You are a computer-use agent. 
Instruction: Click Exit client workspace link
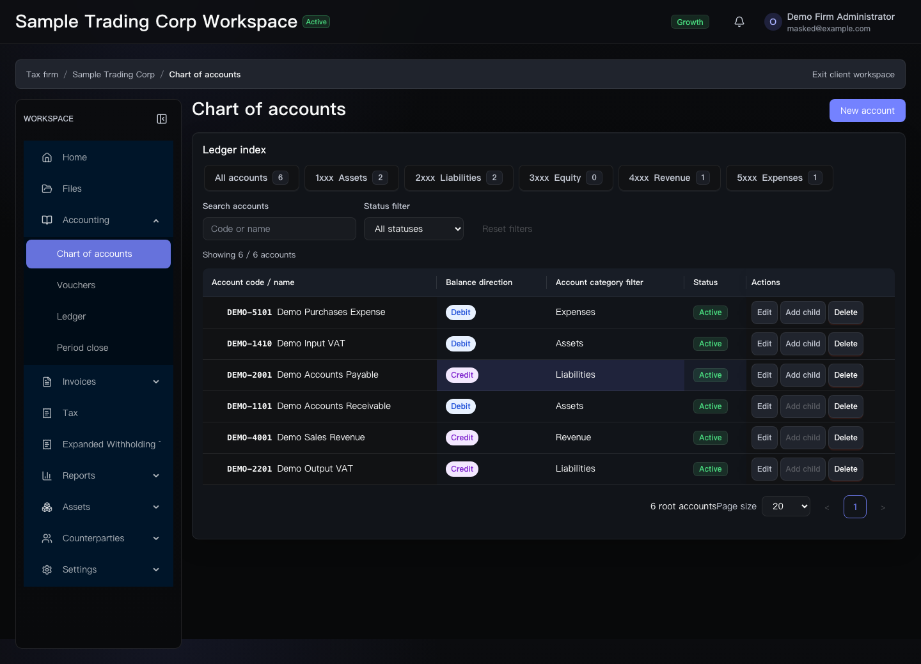pyautogui.click(x=853, y=75)
